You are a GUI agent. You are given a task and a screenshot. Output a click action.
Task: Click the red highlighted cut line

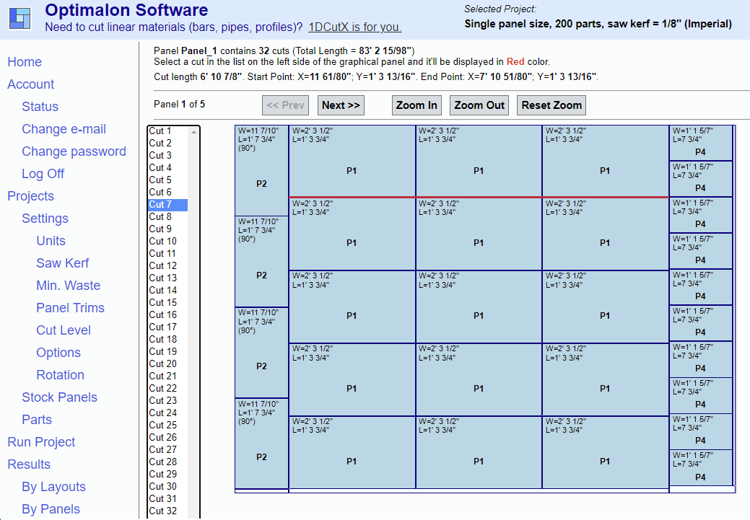pyautogui.click(x=478, y=196)
